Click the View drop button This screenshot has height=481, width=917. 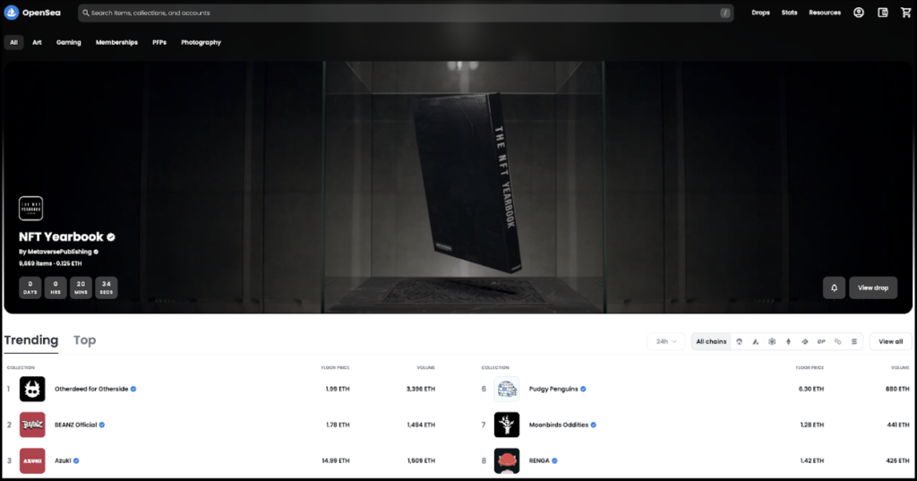[872, 288]
